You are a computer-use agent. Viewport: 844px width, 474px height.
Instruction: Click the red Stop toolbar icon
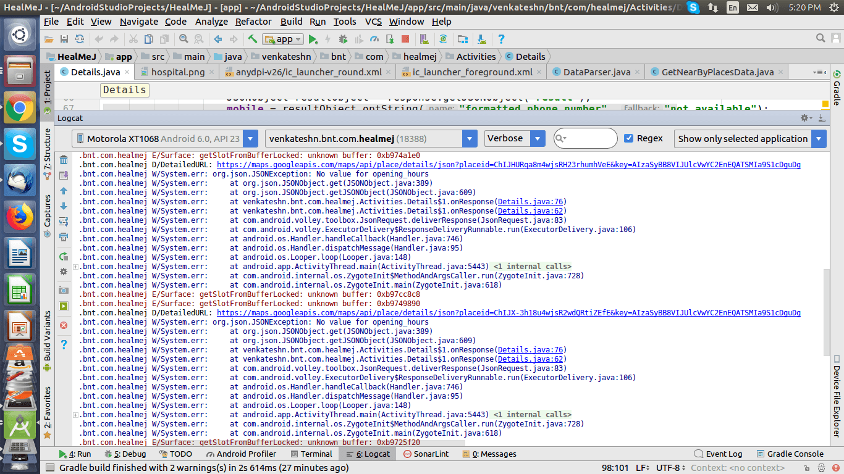pos(405,39)
